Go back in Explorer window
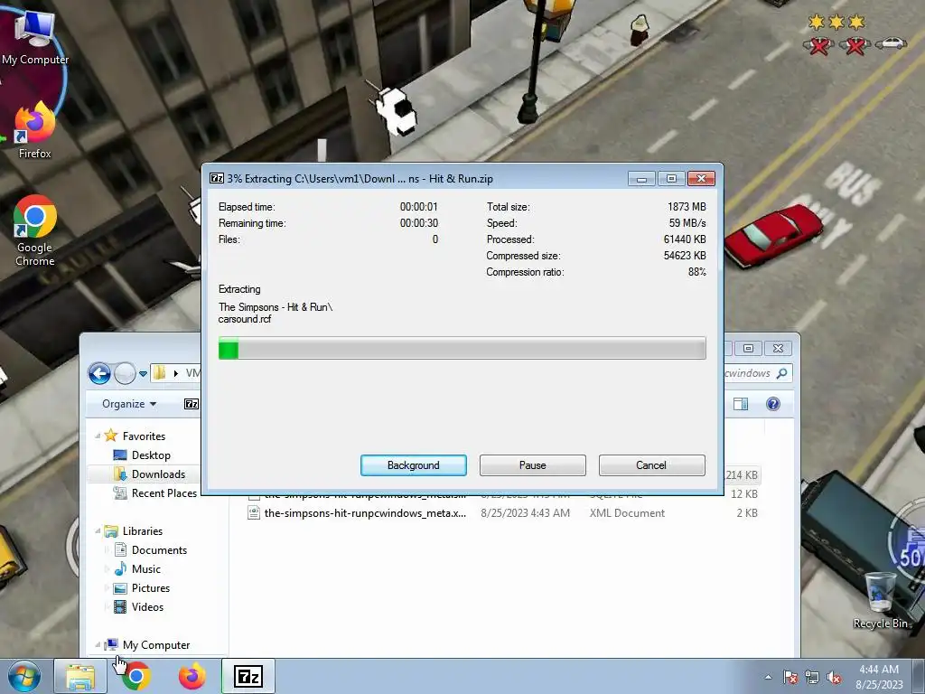 tap(99, 373)
